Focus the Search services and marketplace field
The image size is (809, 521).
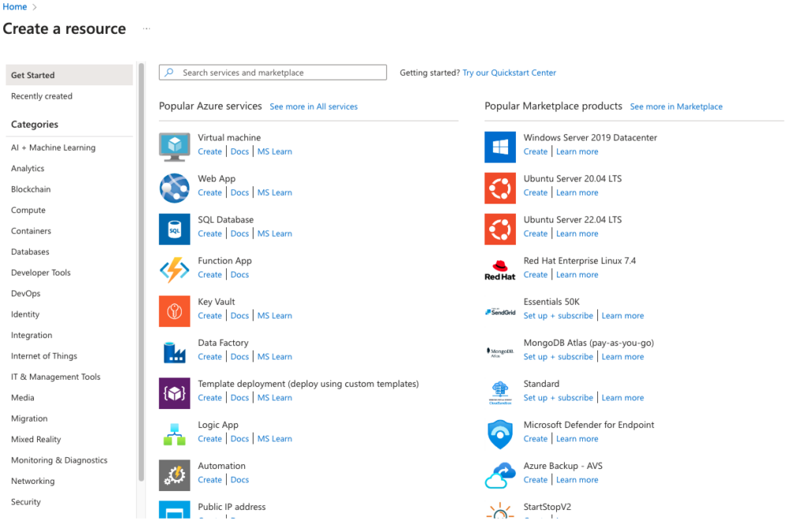click(x=273, y=73)
